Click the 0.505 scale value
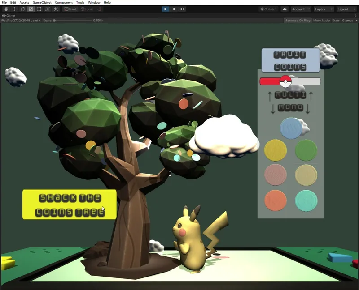 pyautogui.click(x=98, y=20)
